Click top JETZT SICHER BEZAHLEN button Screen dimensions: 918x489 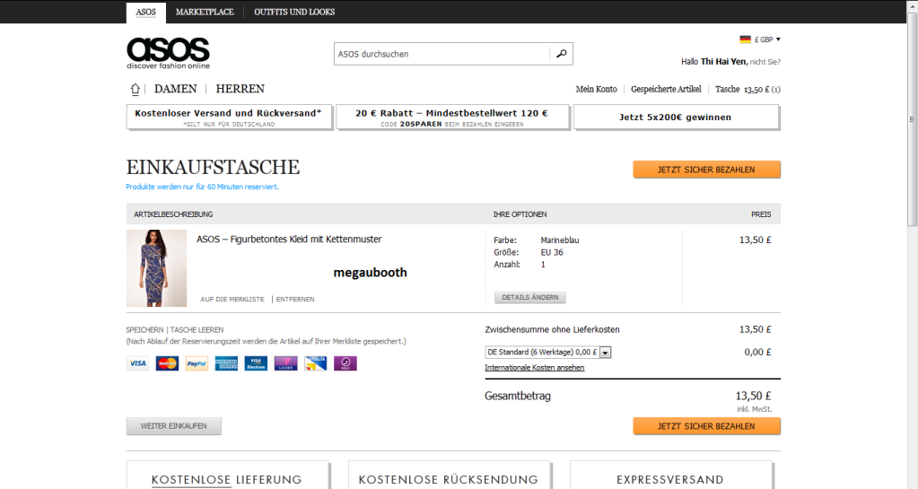coord(706,170)
